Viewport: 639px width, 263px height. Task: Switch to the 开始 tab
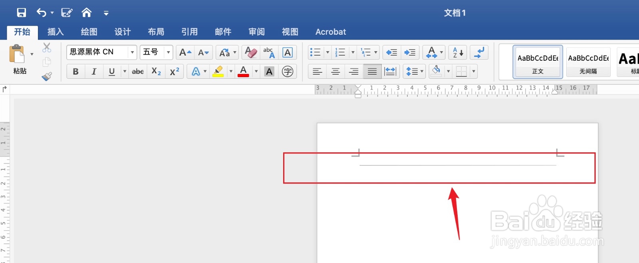(x=22, y=32)
